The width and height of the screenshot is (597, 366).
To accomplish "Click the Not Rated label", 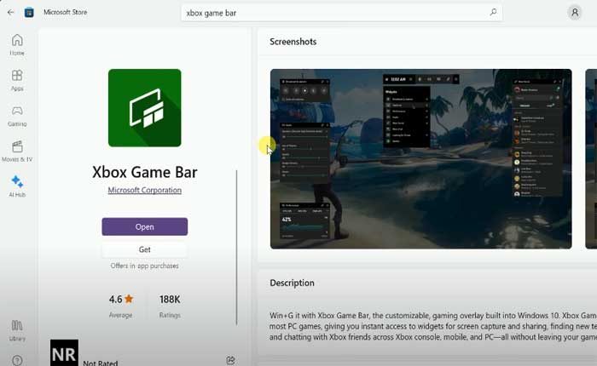I will 101,363.
